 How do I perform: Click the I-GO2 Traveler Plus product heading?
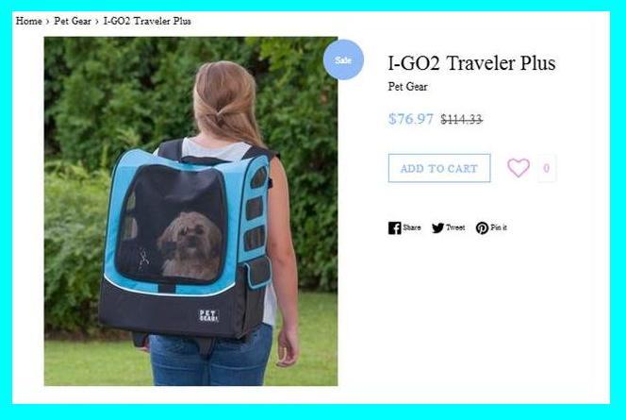pyautogui.click(x=471, y=63)
